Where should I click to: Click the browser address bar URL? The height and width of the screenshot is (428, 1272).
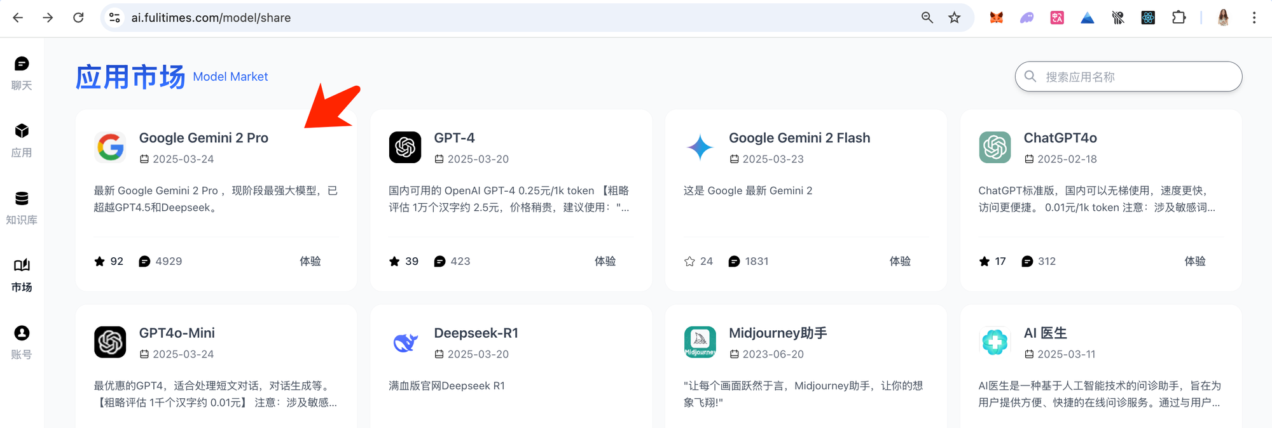(211, 18)
